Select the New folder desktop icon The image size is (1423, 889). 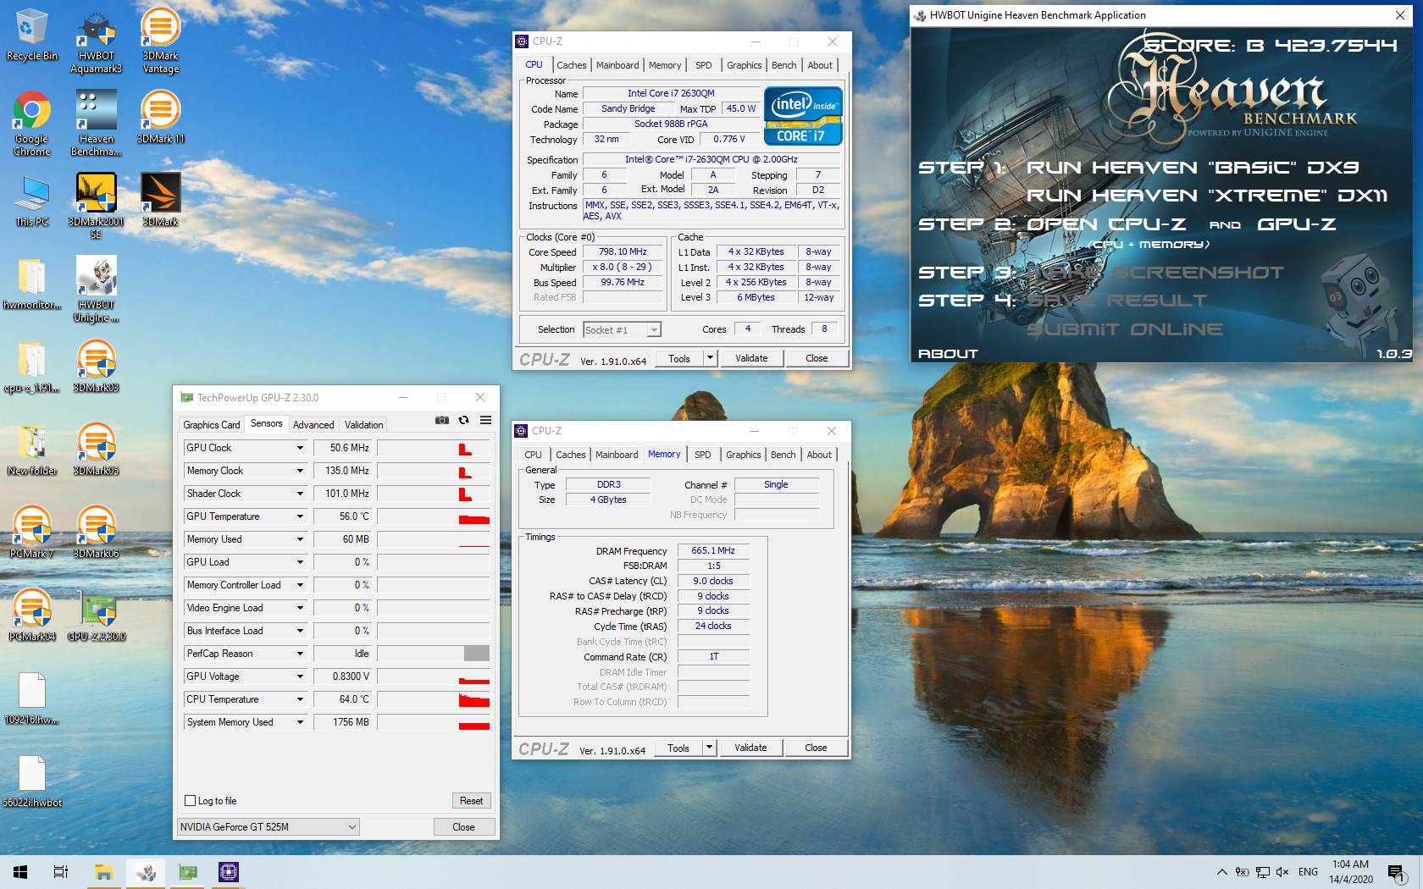(31, 450)
